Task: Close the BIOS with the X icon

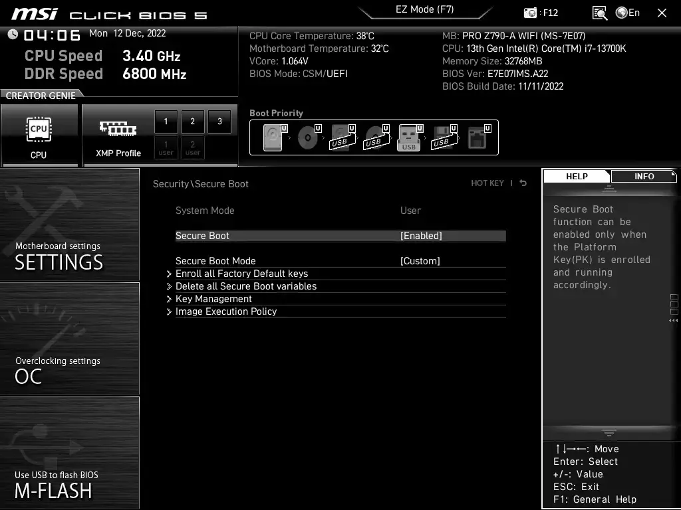Action: click(x=662, y=13)
